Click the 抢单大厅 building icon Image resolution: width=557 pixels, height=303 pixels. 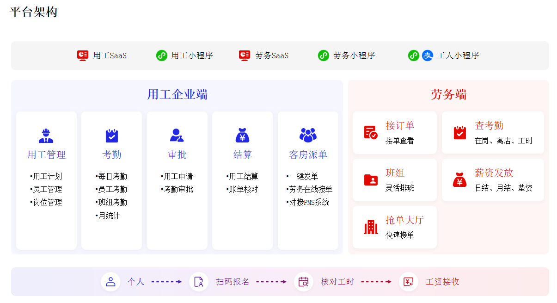[x=371, y=227]
